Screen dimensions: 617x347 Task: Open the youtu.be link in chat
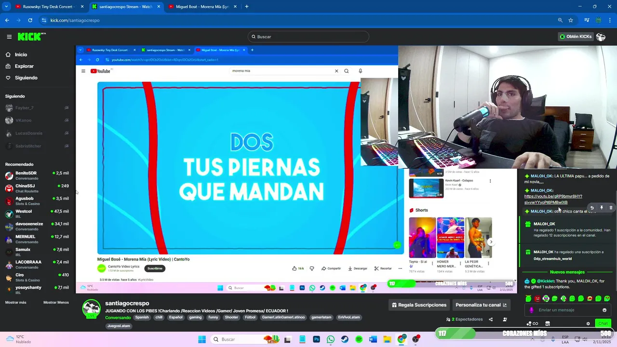tap(553, 199)
